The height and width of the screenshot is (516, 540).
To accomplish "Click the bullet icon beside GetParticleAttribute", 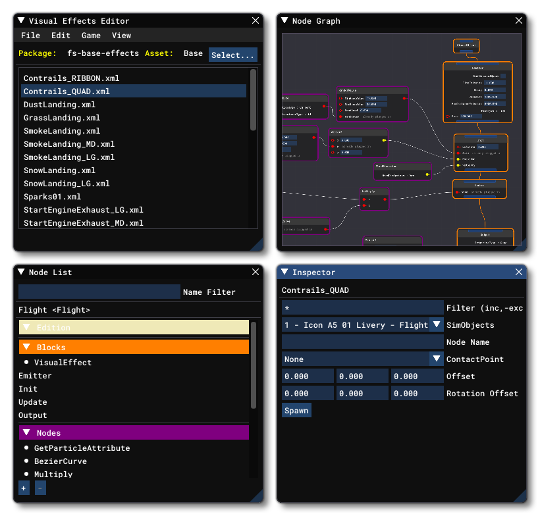I will click(28, 448).
